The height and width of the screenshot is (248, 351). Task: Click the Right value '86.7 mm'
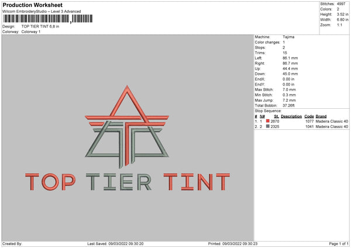(x=290, y=63)
